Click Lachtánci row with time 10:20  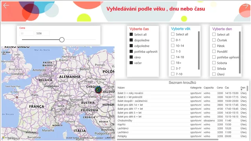click(x=182, y=128)
